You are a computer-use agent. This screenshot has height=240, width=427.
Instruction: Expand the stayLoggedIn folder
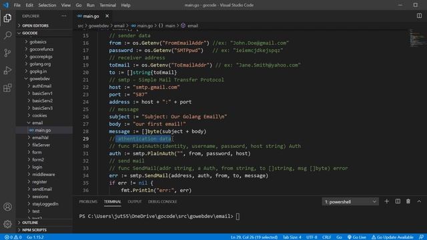44,203
